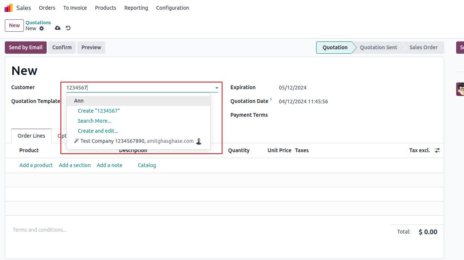Click the Terms and conditions text area
The height and width of the screenshot is (260, 464).
point(40,230)
